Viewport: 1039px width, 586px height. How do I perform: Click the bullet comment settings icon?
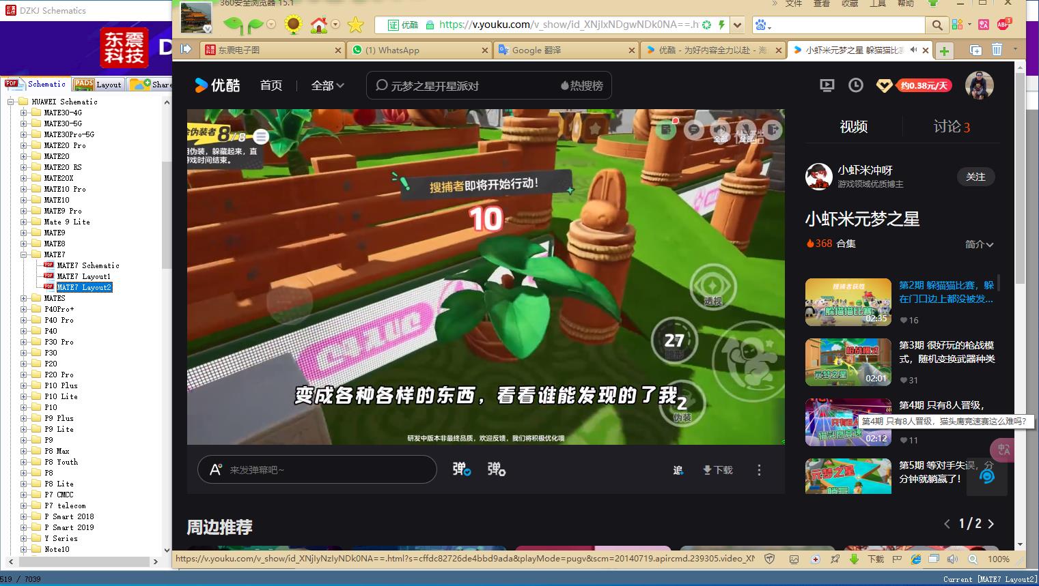coord(497,469)
